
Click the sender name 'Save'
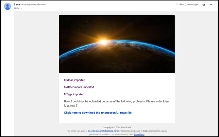click(17, 5)
